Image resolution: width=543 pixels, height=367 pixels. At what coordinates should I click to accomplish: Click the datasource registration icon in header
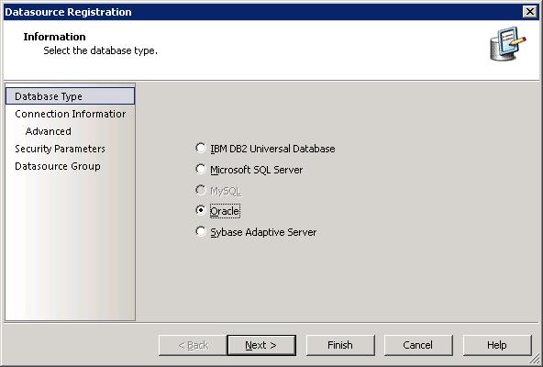click(x=507, y=44)
